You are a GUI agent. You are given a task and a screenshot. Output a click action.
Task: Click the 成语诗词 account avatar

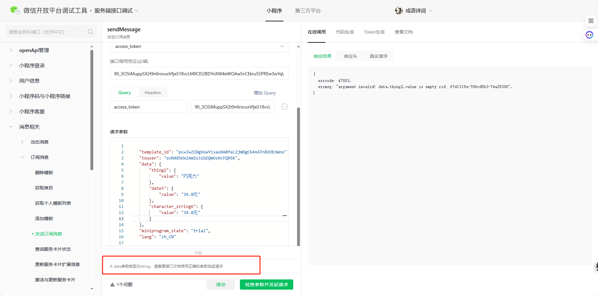pos(399,11)
